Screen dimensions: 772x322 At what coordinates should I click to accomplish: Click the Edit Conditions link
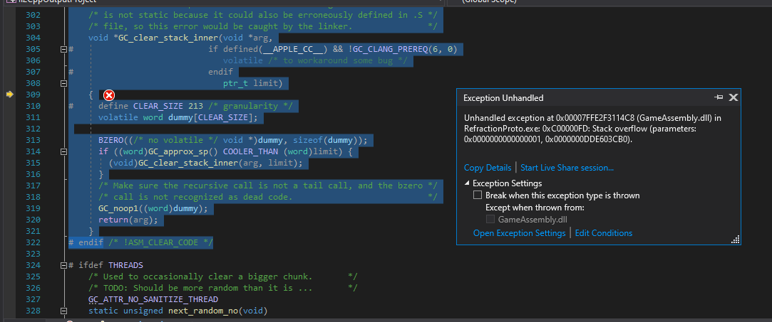point(603,233)
